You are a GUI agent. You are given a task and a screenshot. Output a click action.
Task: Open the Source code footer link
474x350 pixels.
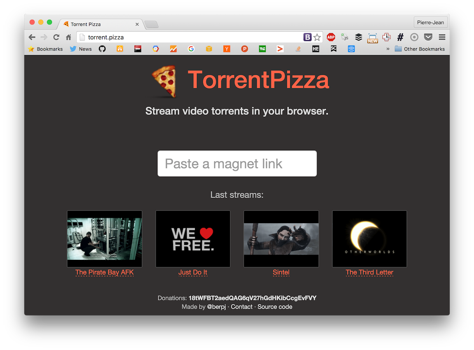pos(275,307)
